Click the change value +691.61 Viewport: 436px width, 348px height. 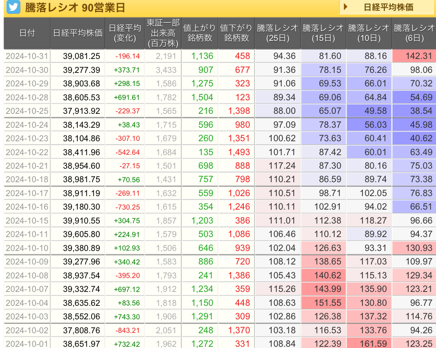[127, 97]
